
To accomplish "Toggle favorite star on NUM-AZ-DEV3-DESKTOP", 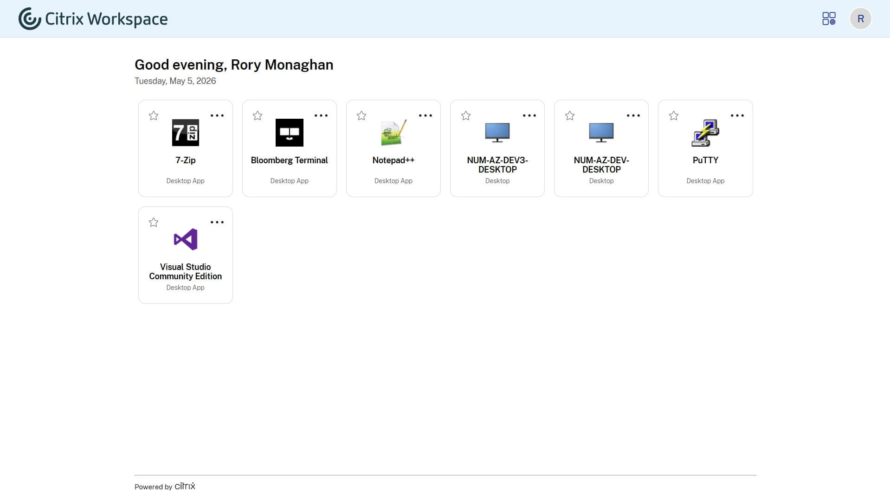I will click(466, 115).
